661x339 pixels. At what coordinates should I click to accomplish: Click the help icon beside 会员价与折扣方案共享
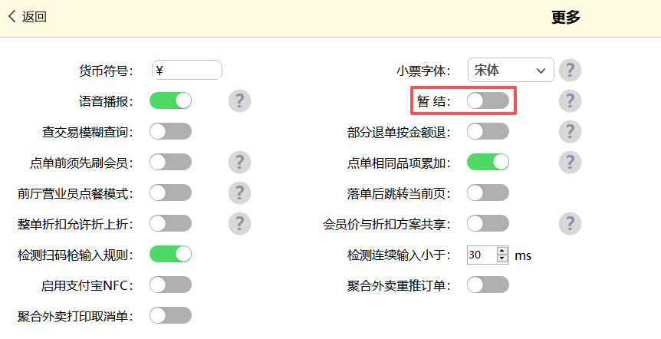570,223
